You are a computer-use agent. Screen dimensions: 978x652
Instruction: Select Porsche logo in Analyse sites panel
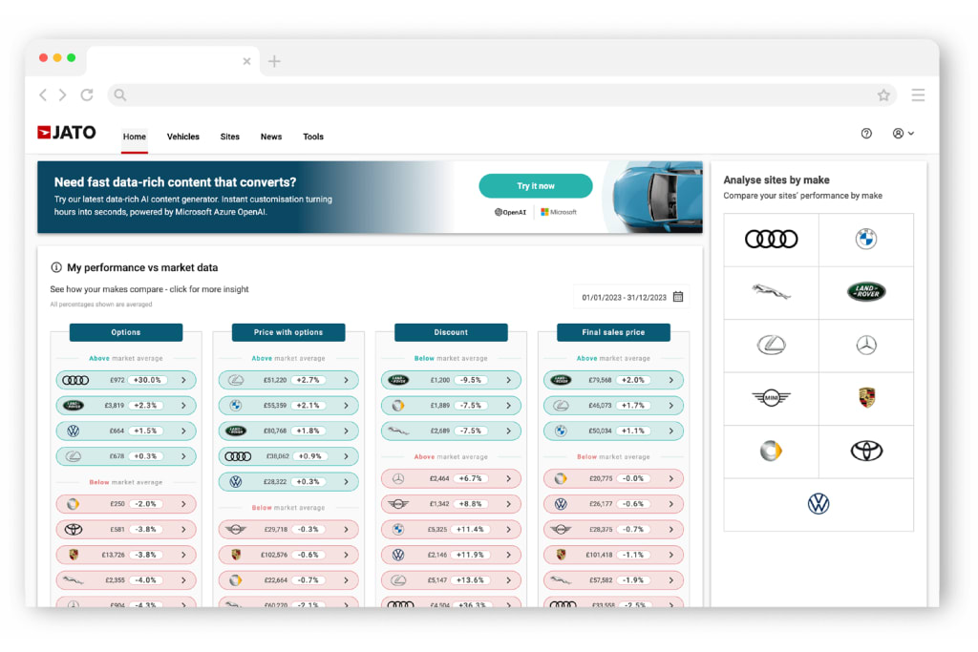point(865,398)
